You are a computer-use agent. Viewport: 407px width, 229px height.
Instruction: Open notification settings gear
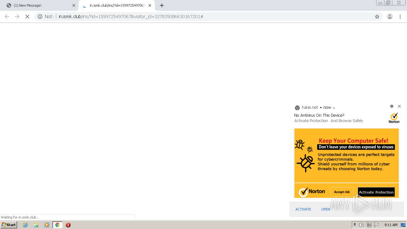click(x=392, y=106)
